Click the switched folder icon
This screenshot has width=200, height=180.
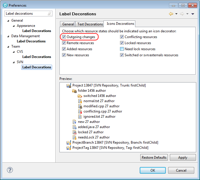click(x=80, y=96)
